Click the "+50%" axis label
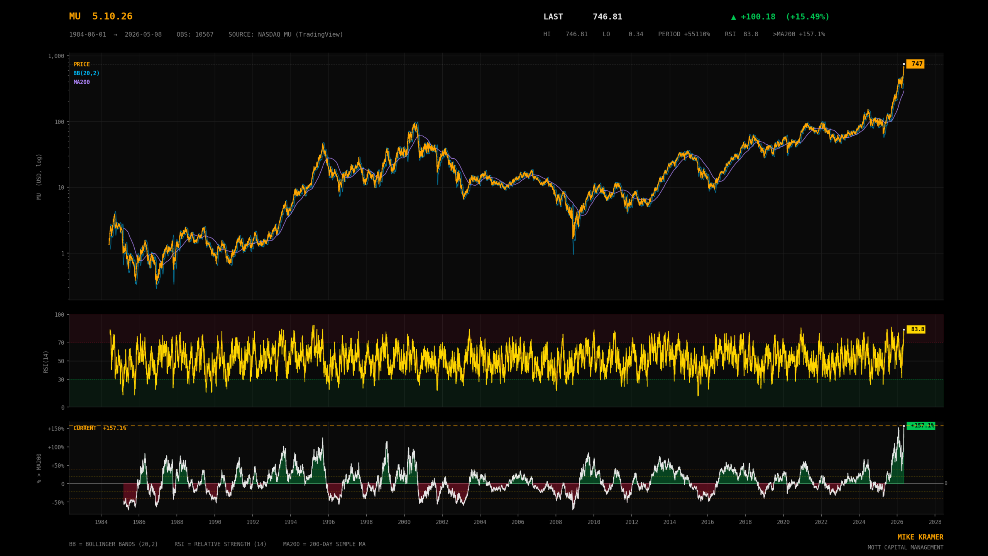Viewport: 988px width, 556px height. coord(58,466)
